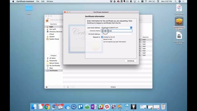Click the lock icon in Keychain Access

pos(47,20)
